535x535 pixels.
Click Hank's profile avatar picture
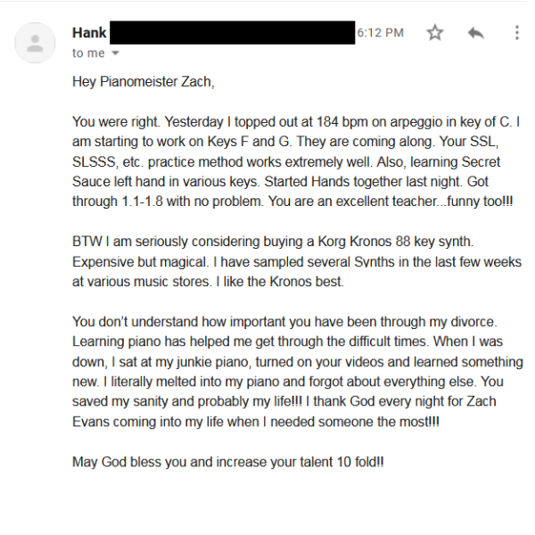[36, 43]
